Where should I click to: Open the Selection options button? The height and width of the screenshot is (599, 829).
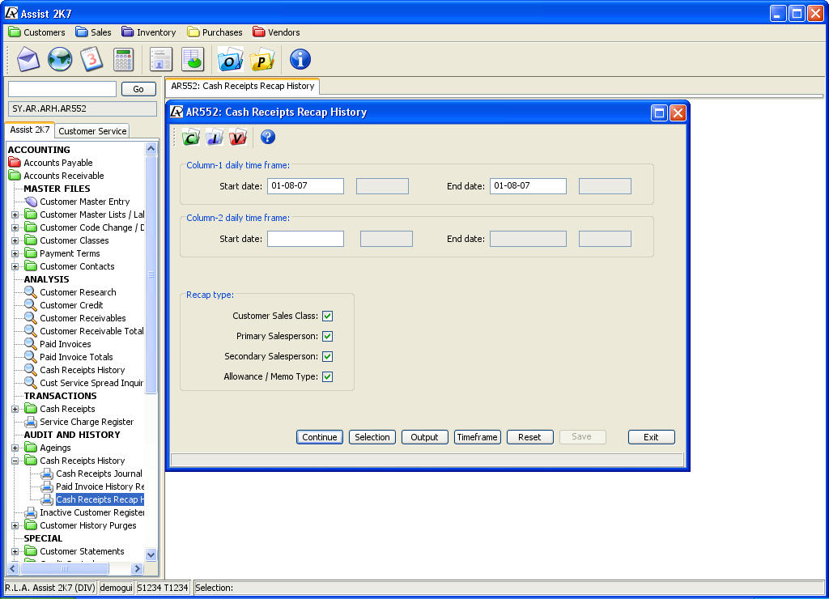372,437
